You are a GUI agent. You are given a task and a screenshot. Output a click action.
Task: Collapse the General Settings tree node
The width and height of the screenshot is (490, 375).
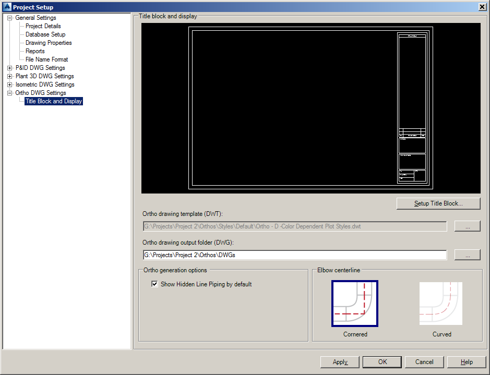click(10, 18)
